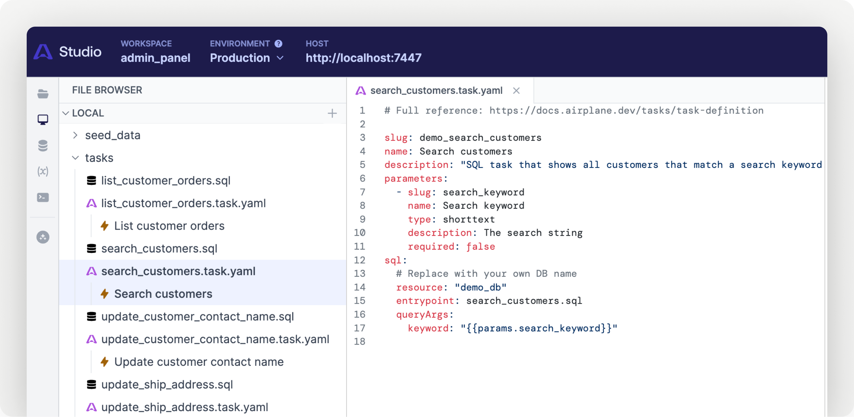Click database icon beside update_customer_contact_name.sql
Screen dimensions: 854x417
92,316
